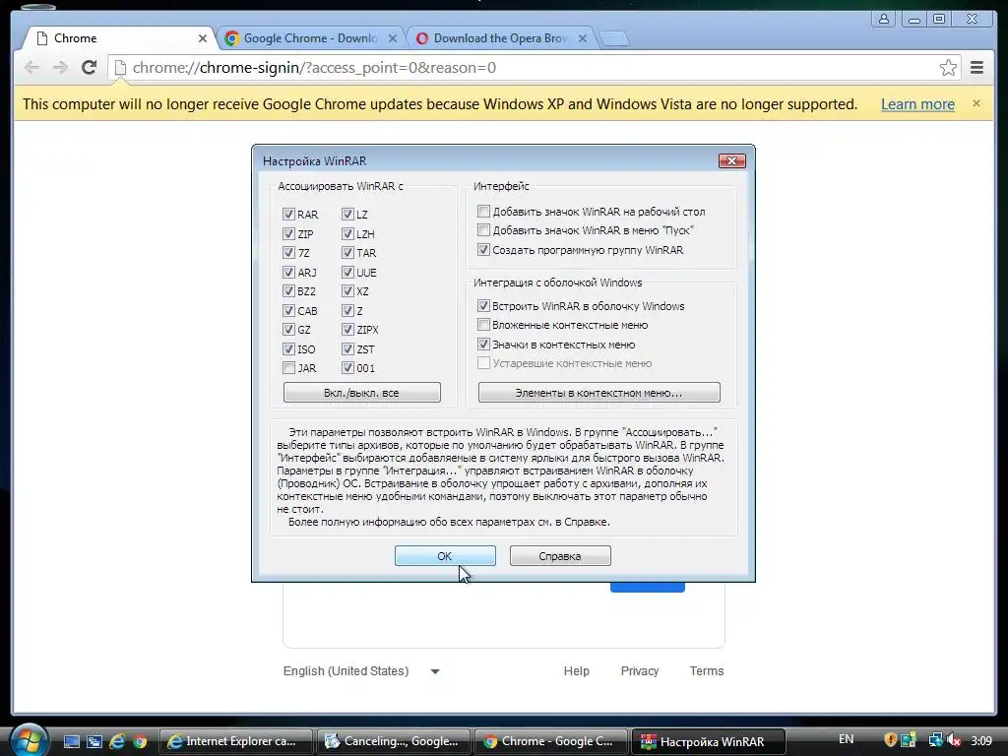
Task: Open the Chrome hamburger menu
Action: pos(976,68)
